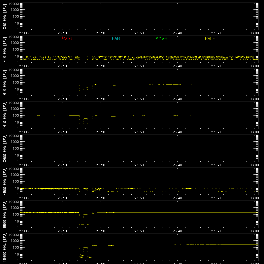Select the 1415 MHz [SFU] axis label
The width and height of the screenshot is (264, 264).
tap(5, 115)
